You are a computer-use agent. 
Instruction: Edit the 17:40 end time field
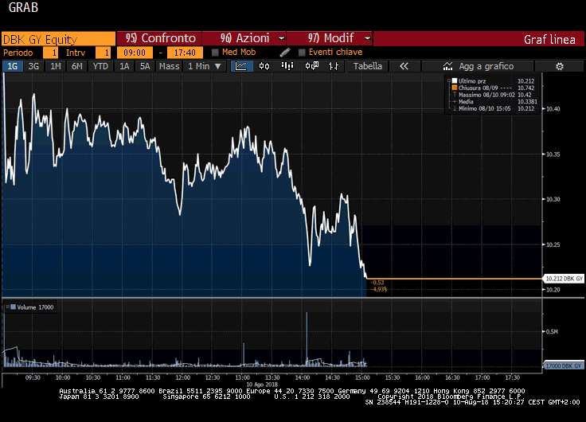tap(185, 53)
